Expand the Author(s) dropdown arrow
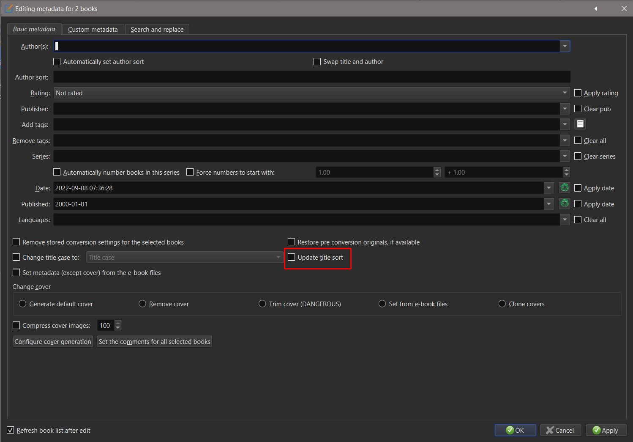 point(565,46)
